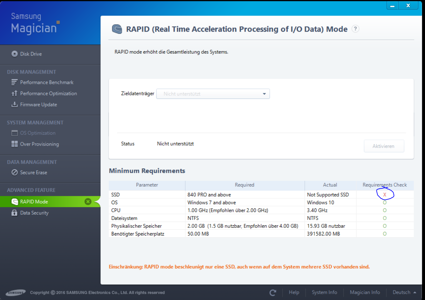Viewport: 425px width, 300px height.
Task: Click the green X badge on RAPID Mode
Action: click(88, 202)
